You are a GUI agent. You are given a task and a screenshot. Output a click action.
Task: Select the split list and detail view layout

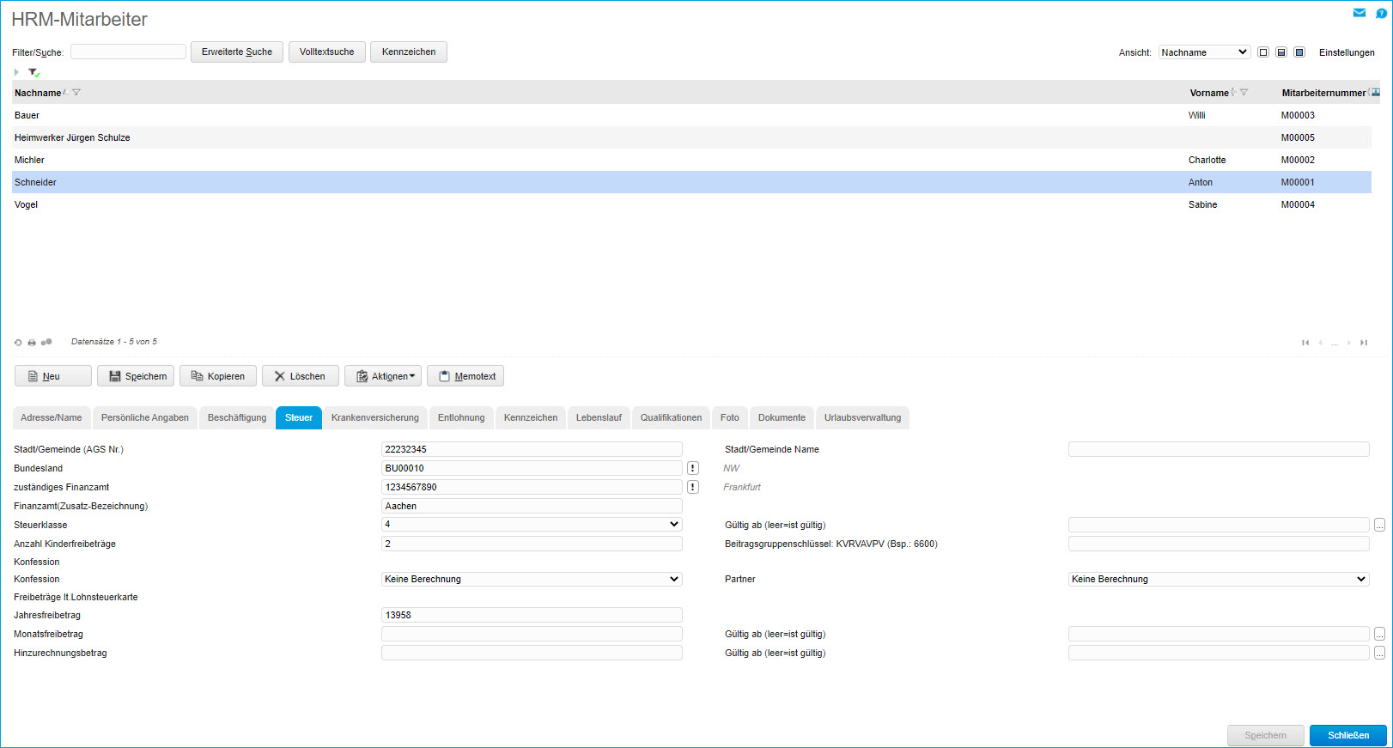[1281, 52]
